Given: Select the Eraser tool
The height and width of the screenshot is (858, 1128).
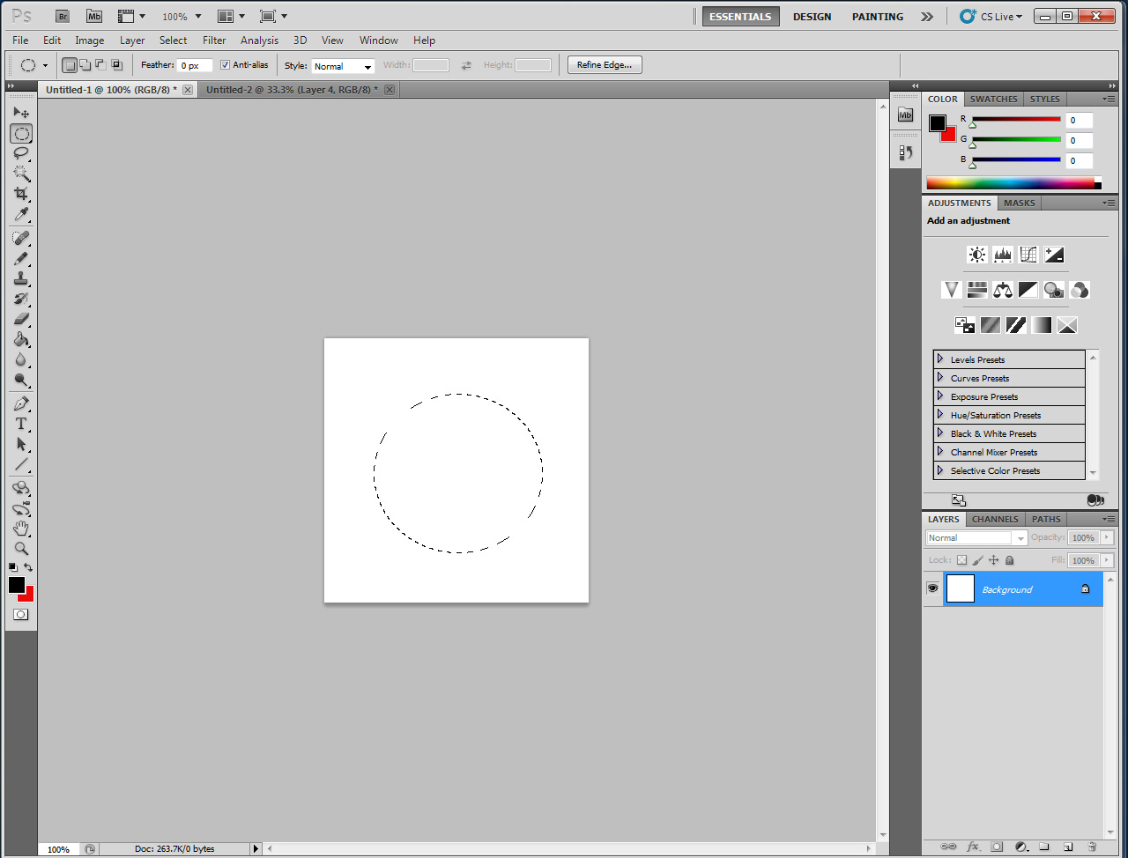Looking at the screenshot, I should (21, 319).
